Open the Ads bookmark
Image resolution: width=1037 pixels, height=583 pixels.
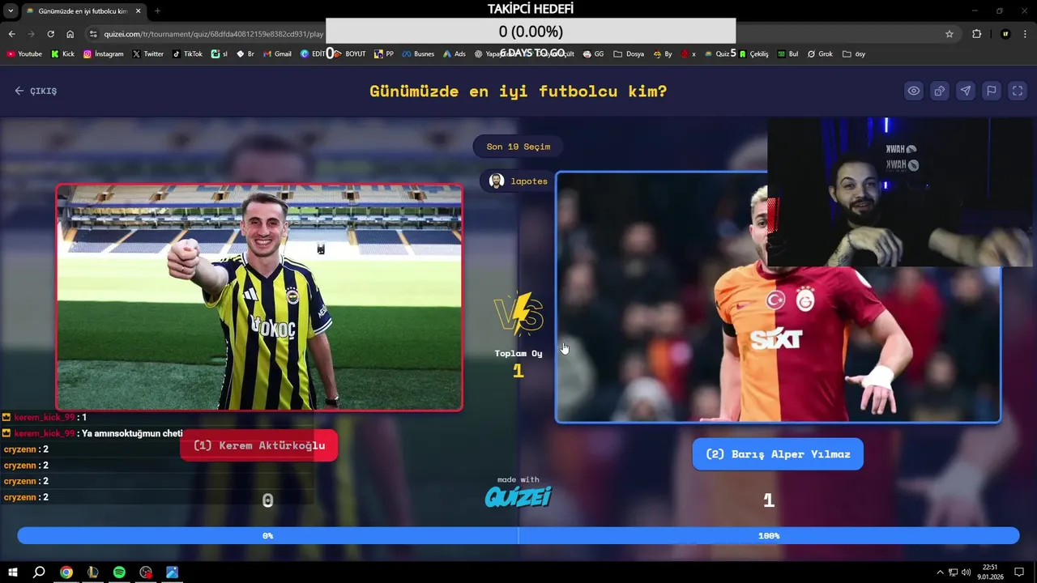point(454,54)
